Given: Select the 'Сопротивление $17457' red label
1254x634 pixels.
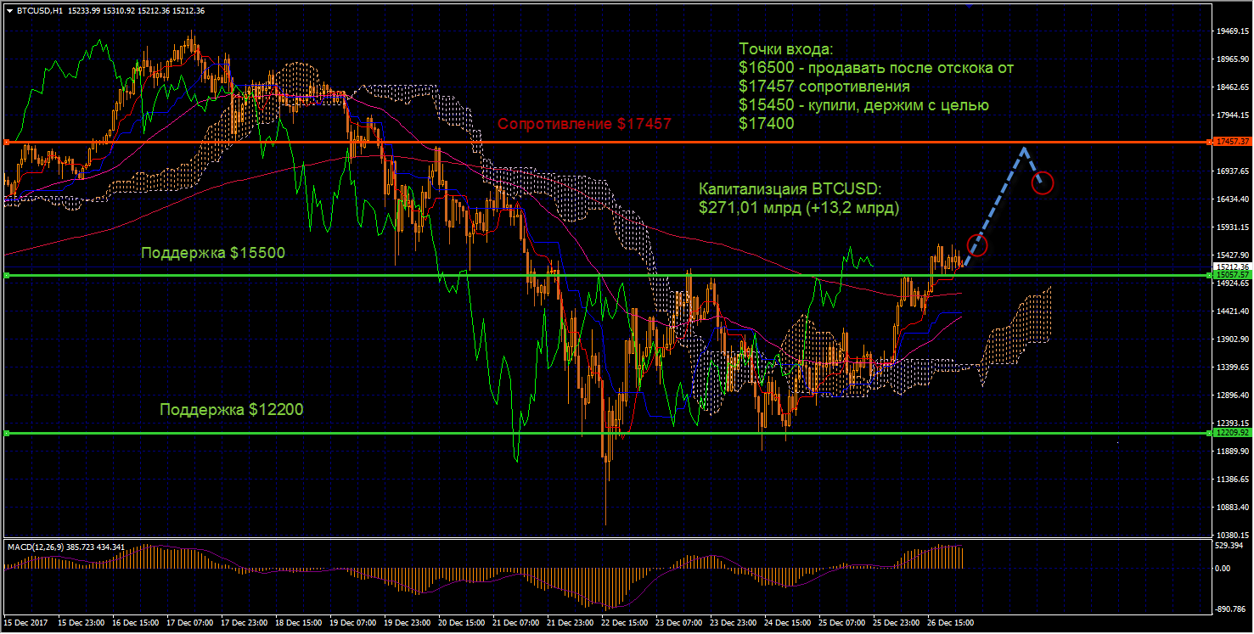Looking at the screenshot, I should [x=584, y=124].
